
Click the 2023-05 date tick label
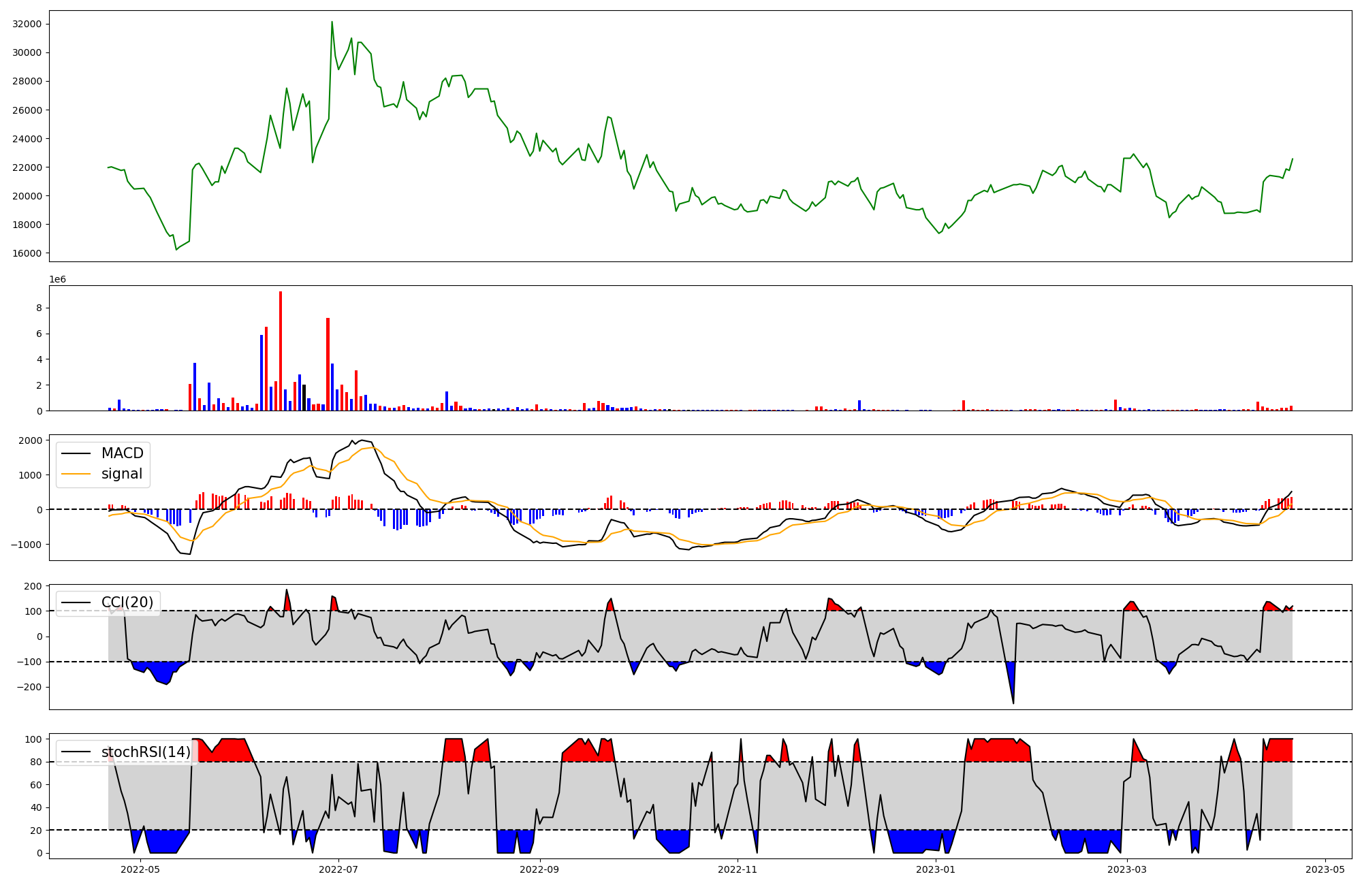pyautogui.click(x=1325, y=869)
